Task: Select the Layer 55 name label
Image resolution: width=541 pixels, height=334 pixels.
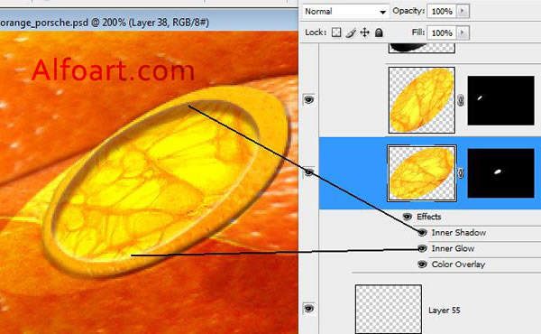Action: click(x=445, y=311)
